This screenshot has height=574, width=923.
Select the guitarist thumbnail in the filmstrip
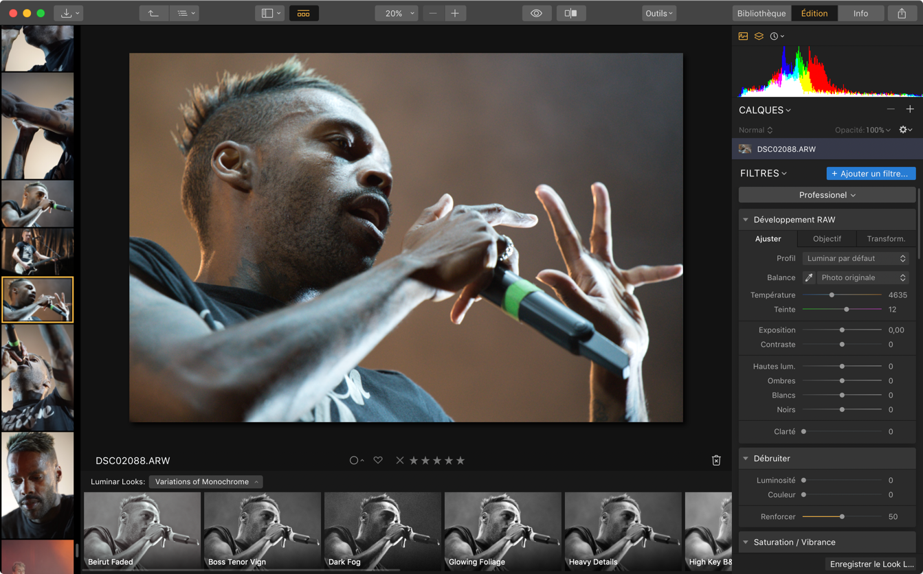[x=37, y=252]
